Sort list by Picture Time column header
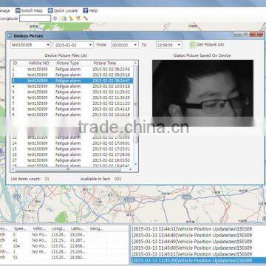Image resolution: width=266 pixels, height=266 pixels. click(x=105, y=64)
